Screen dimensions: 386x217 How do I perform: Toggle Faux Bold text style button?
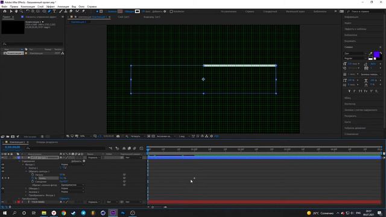coord(349,91)
